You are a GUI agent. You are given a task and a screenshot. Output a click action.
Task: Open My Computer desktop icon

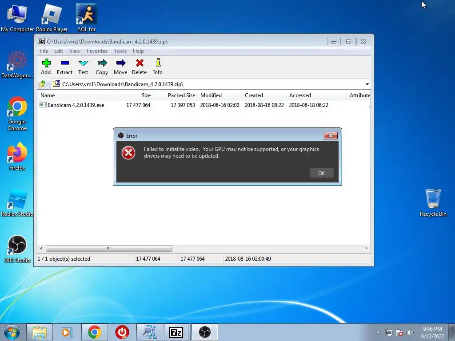[x=17, y=18]
